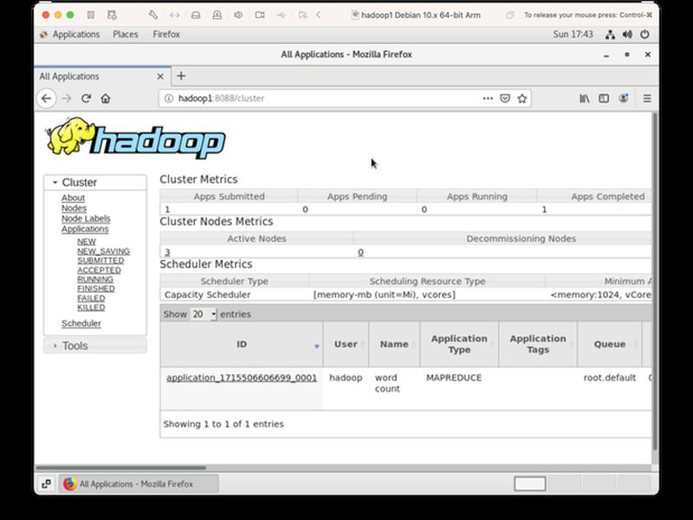Click the network connection icon in the GNOME panel
693x520 pixels.
pos(611,35)
